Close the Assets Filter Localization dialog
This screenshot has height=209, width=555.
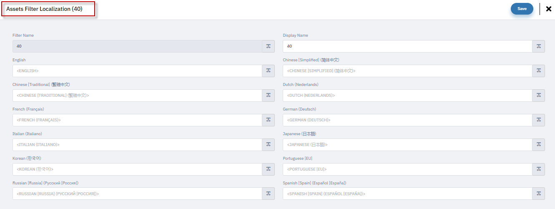pyautogui.click(x=548, y=9)
